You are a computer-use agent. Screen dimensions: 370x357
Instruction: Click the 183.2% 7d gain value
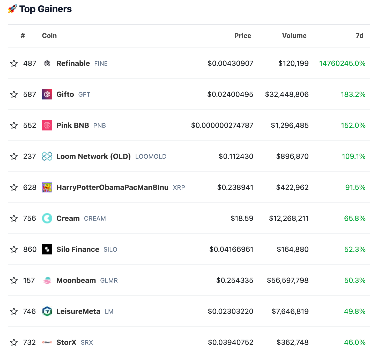[x=353, y=94]
